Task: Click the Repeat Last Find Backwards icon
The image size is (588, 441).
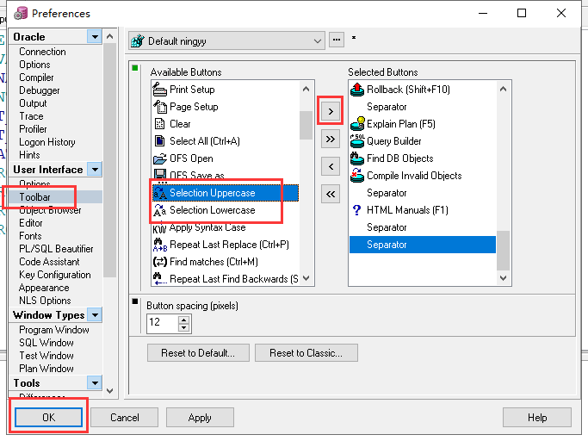Action: pyautogui.click(x=160, y=279)
